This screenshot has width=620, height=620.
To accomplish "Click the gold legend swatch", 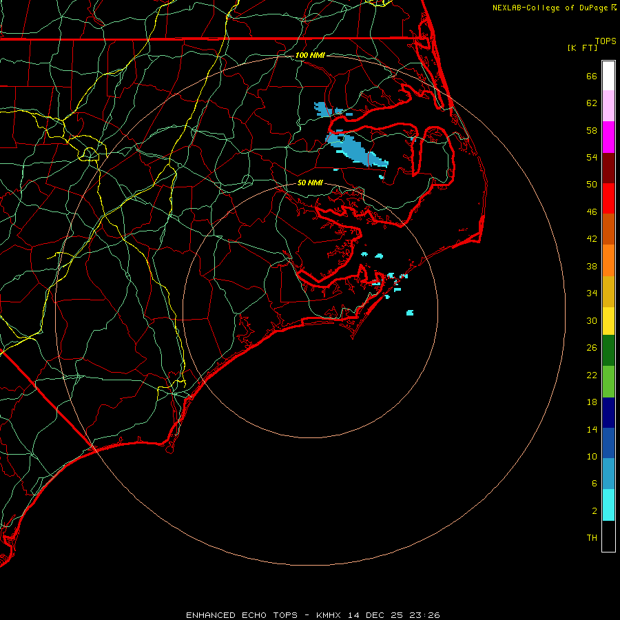I will coord(608,291).
